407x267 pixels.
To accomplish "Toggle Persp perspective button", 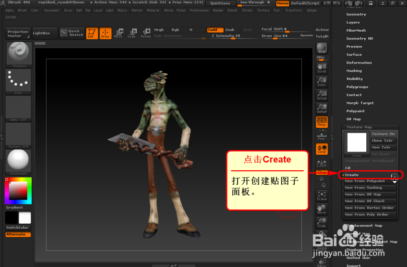I will pyautogui.click(x=322, y=122).
